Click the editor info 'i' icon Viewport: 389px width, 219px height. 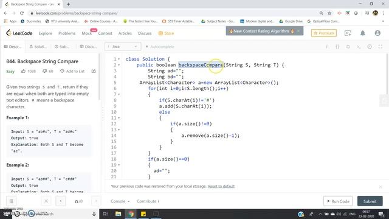click(x=327, y=47)
